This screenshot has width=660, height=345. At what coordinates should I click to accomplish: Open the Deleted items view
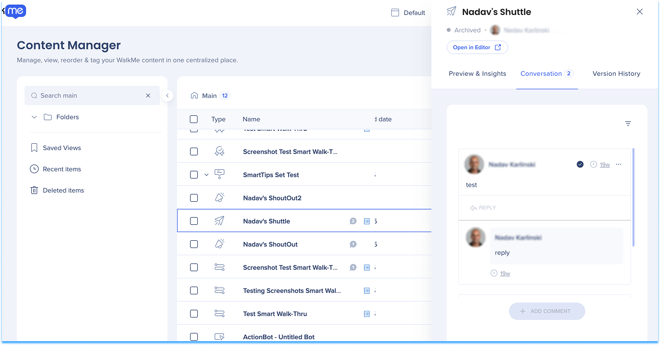coord(63,190)
